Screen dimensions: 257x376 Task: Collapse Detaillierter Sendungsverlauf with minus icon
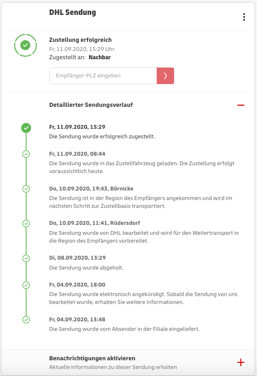pos(241,105)
